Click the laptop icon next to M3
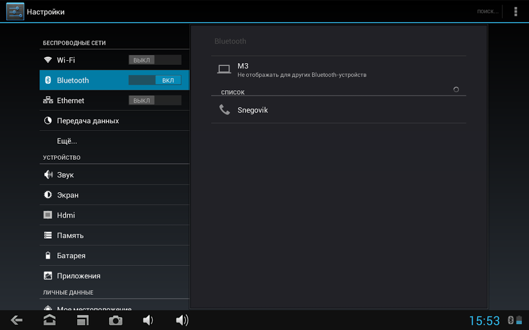This screenshot has width=529, height=330. [x=224, y=69]
